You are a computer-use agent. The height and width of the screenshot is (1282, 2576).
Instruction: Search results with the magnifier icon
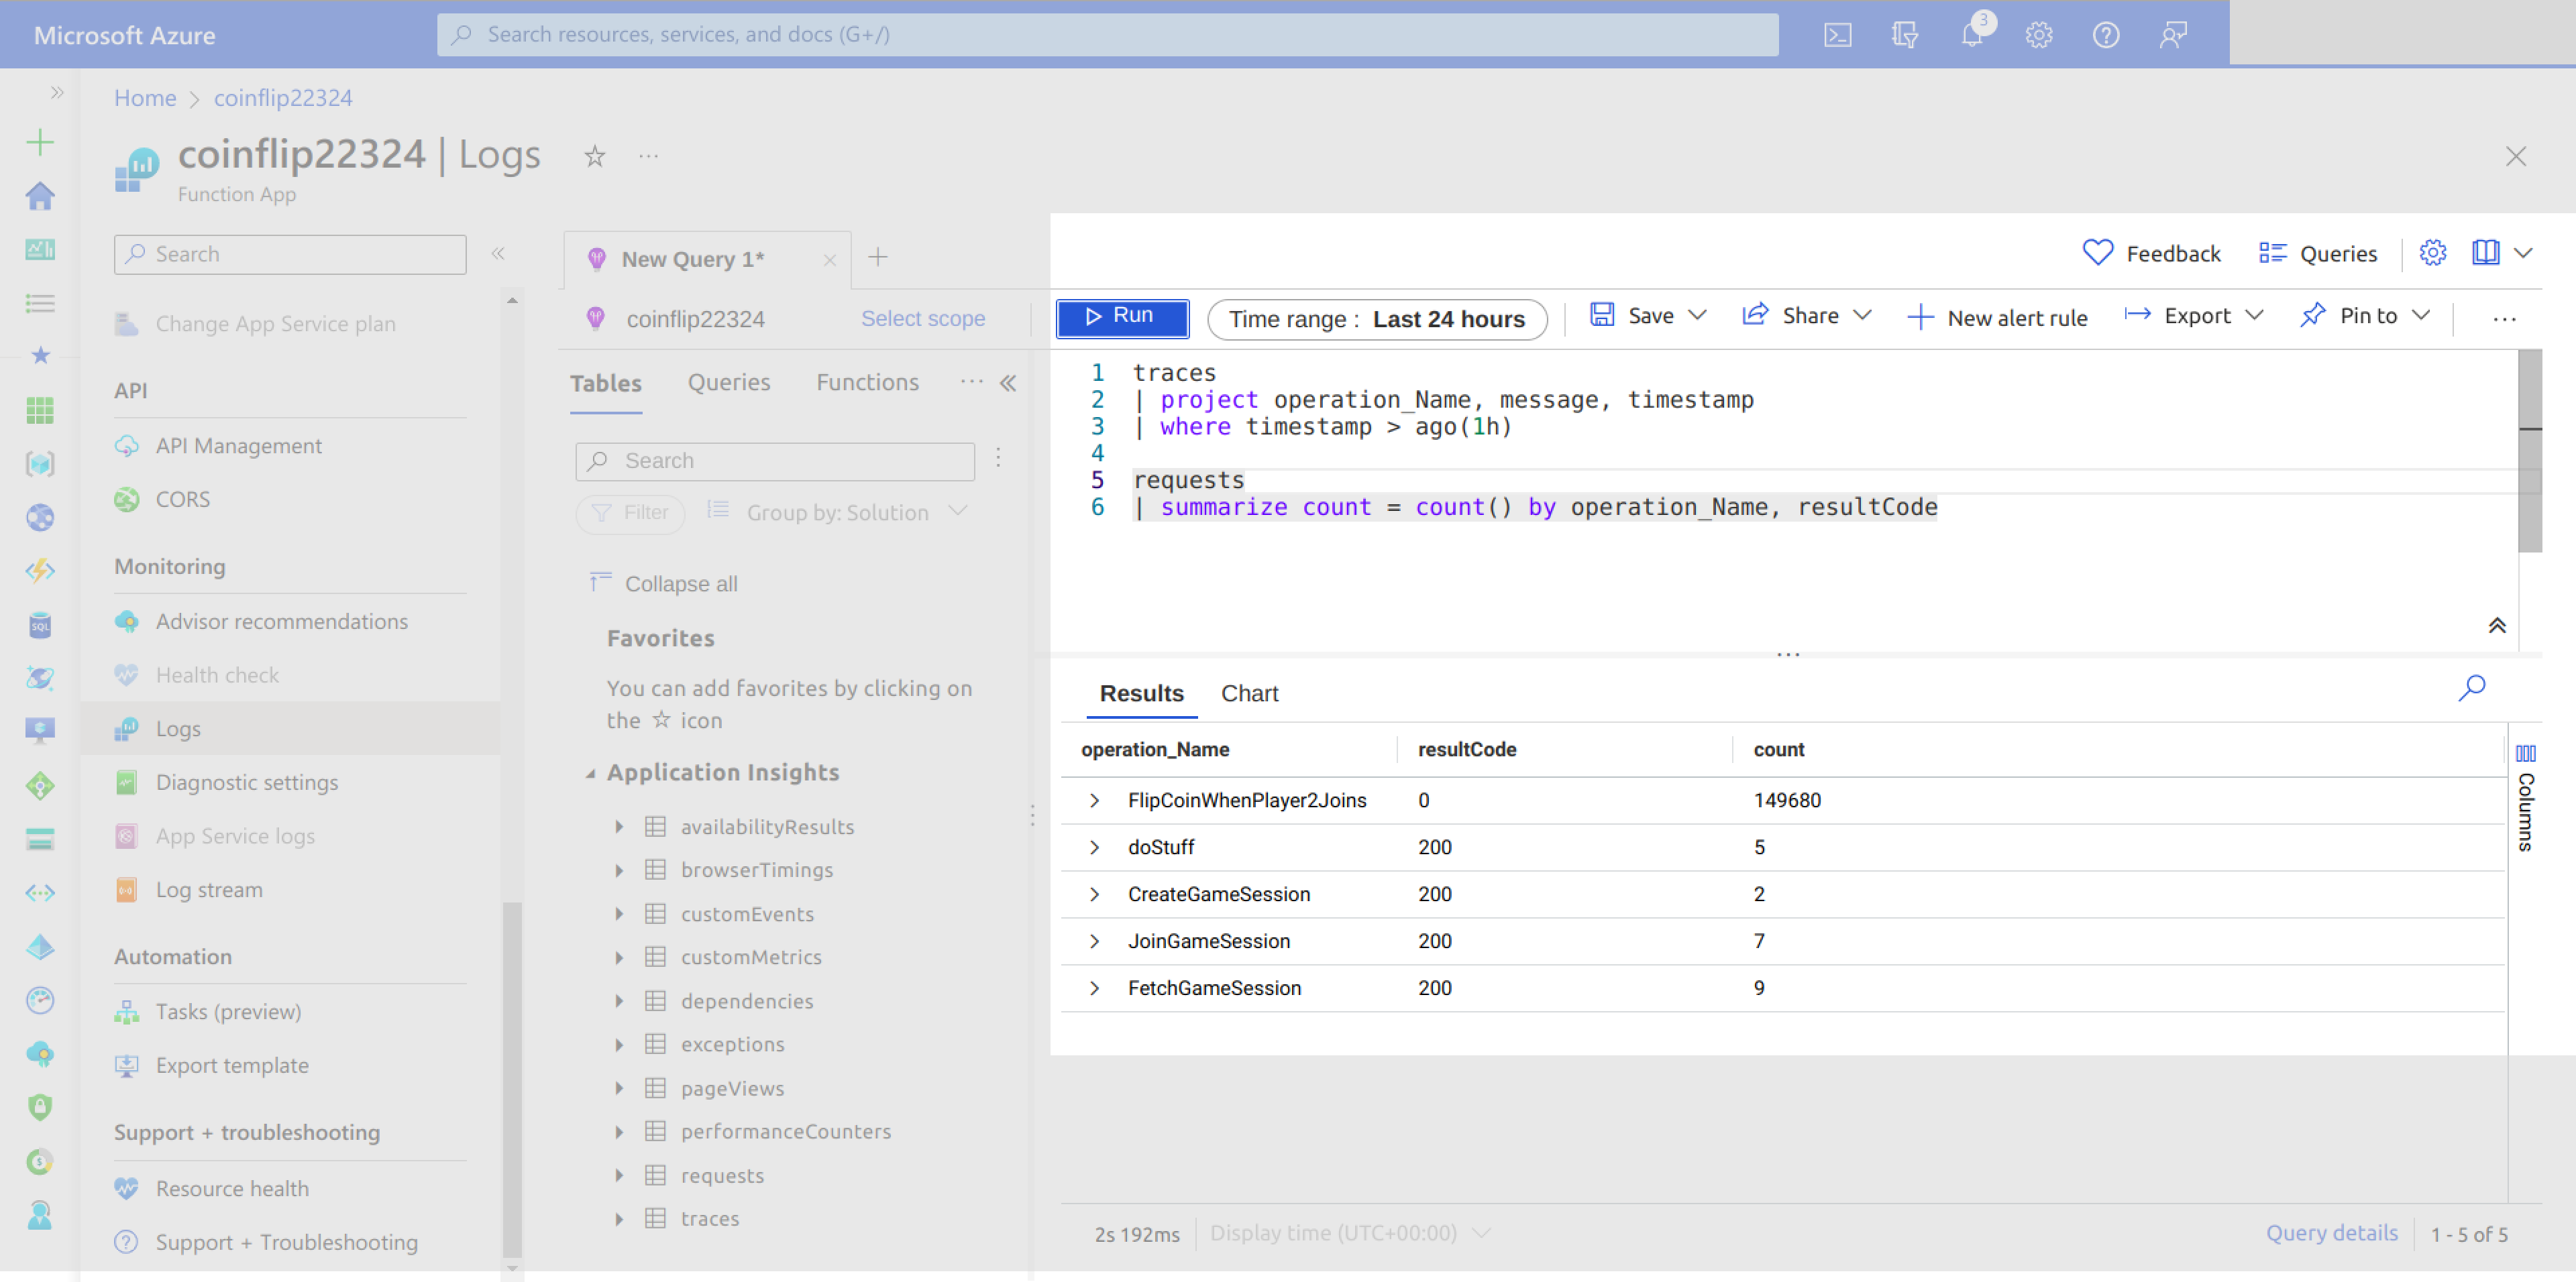(2471, 687)
